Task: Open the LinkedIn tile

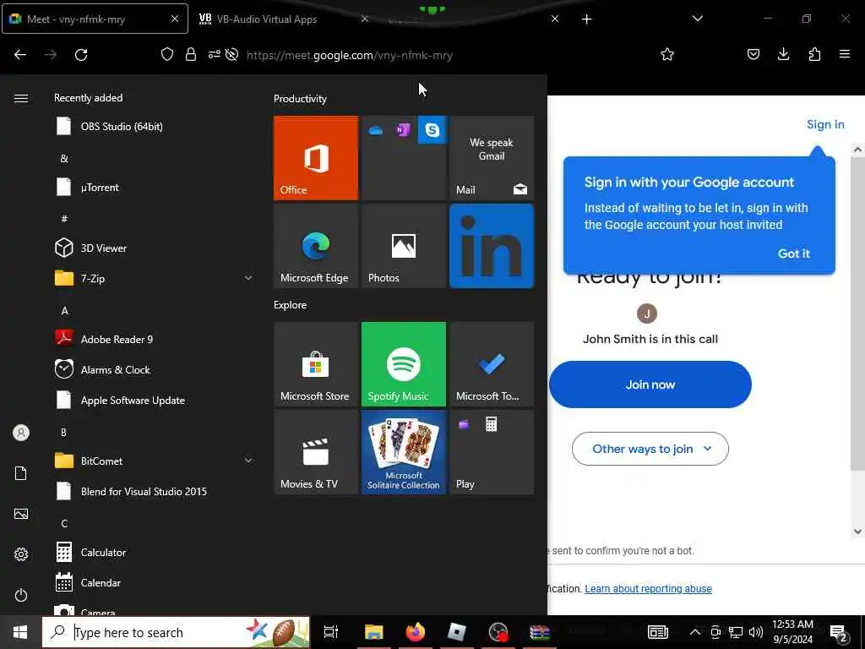Action: 492,246
